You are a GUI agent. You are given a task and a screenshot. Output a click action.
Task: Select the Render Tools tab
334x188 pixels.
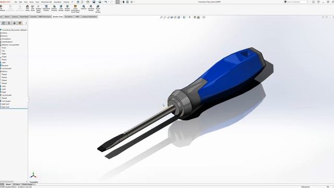[x=58, y=17]
